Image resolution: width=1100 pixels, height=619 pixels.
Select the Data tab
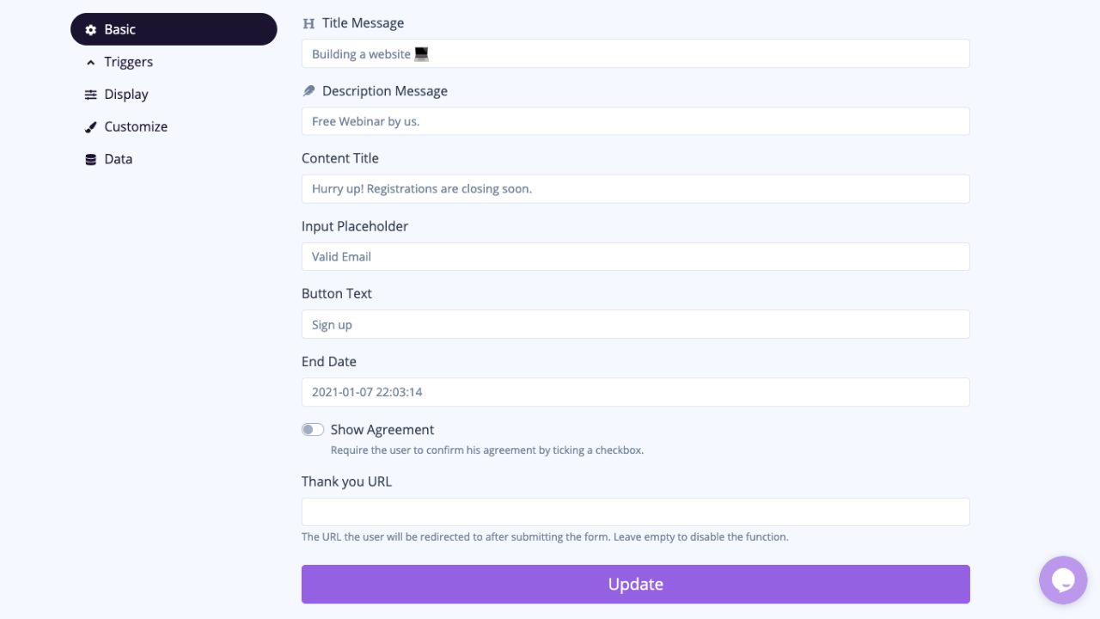pyautogui.click(x=119, y=159)
